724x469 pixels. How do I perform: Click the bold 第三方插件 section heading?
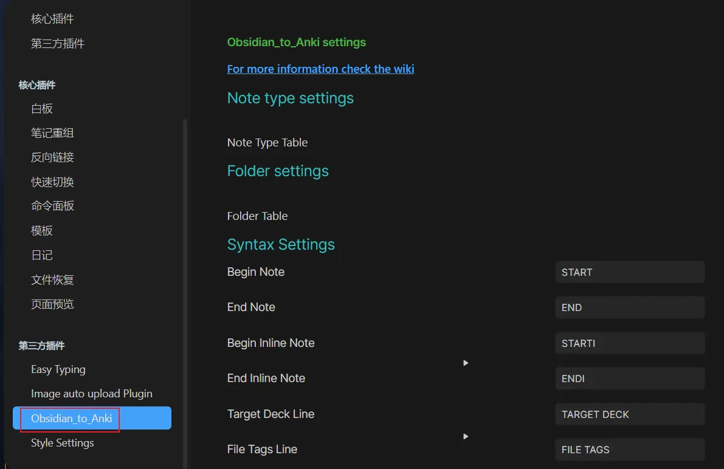pos(41,346)
